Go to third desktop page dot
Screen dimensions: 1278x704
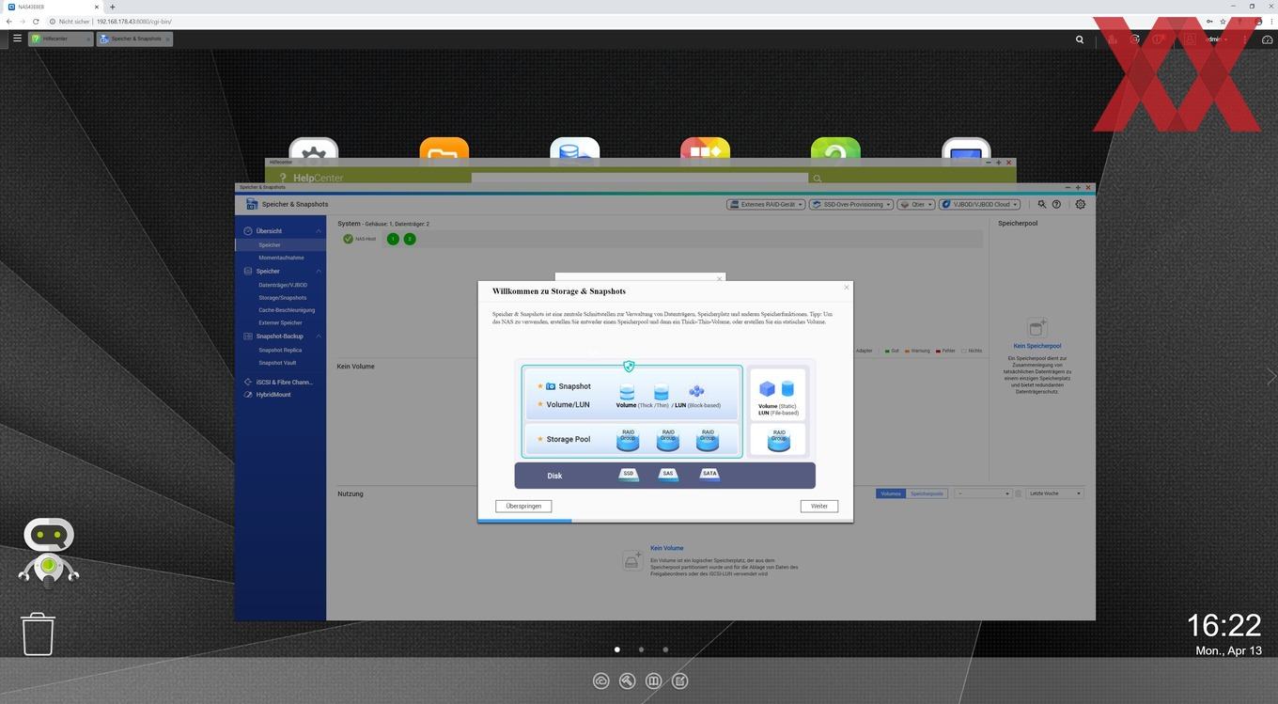tap(665, 649)
